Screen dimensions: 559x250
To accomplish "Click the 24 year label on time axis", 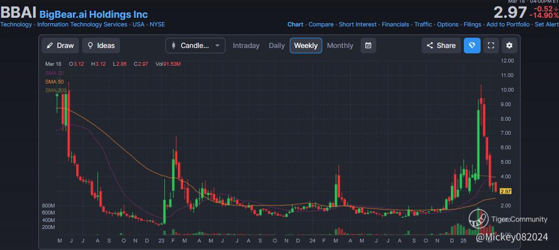I will pos(312,240).
